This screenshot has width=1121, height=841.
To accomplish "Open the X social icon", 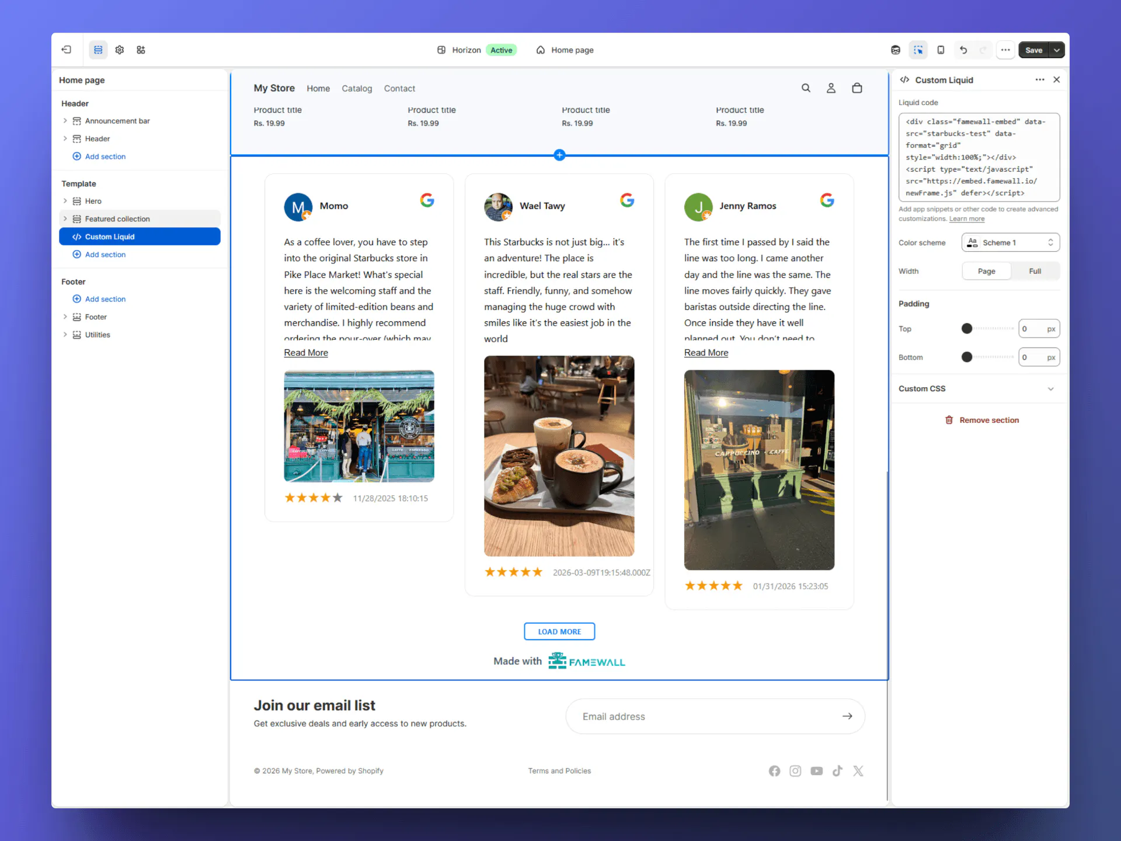I will (858, 771).
